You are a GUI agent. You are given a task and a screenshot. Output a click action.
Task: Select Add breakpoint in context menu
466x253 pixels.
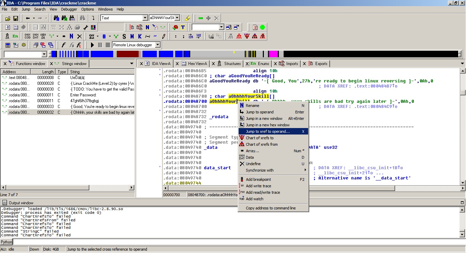click(x=273, y=179)
